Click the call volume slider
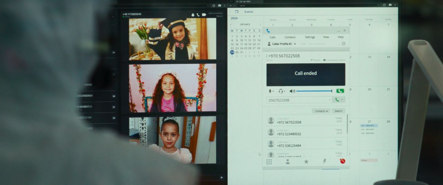Viewport: 443px width, 185px height. point(314,91)
